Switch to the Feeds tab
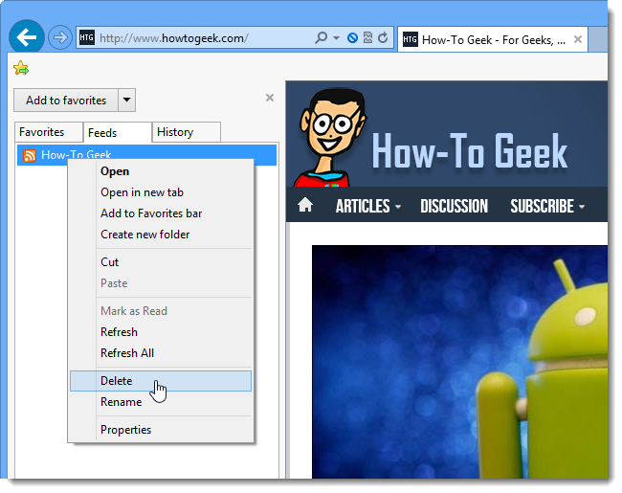 (118, 132)
